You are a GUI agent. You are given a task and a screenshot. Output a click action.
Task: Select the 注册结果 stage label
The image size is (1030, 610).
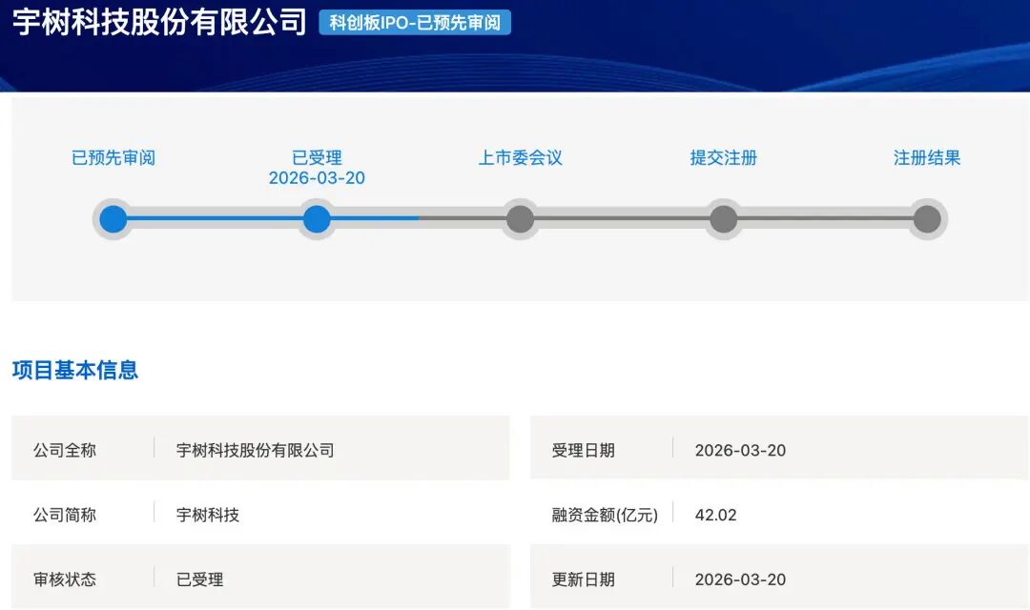point(927,158)
